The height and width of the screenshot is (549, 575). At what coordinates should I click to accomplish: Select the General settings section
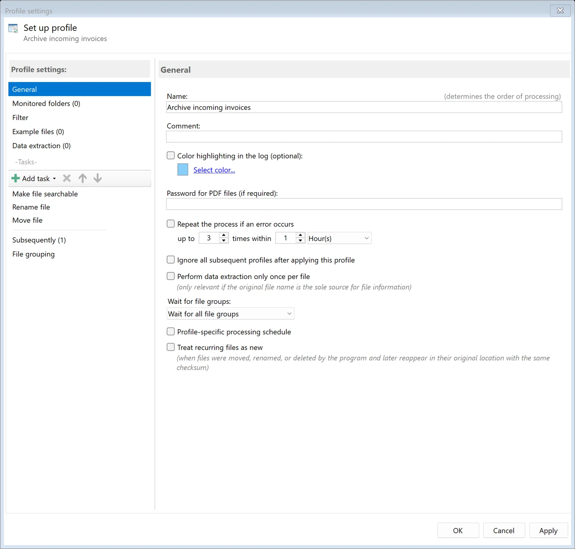click(80, 89)
